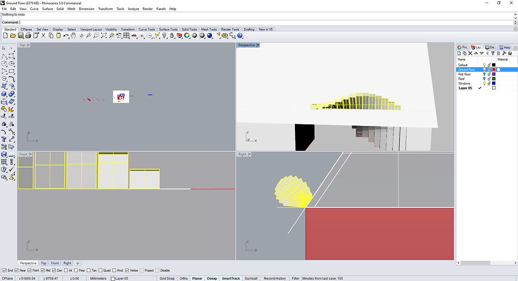The width and height of the screenshot is (518, 281).
Task: Click the Paste clipboard icon
Action: click(59, 35)
